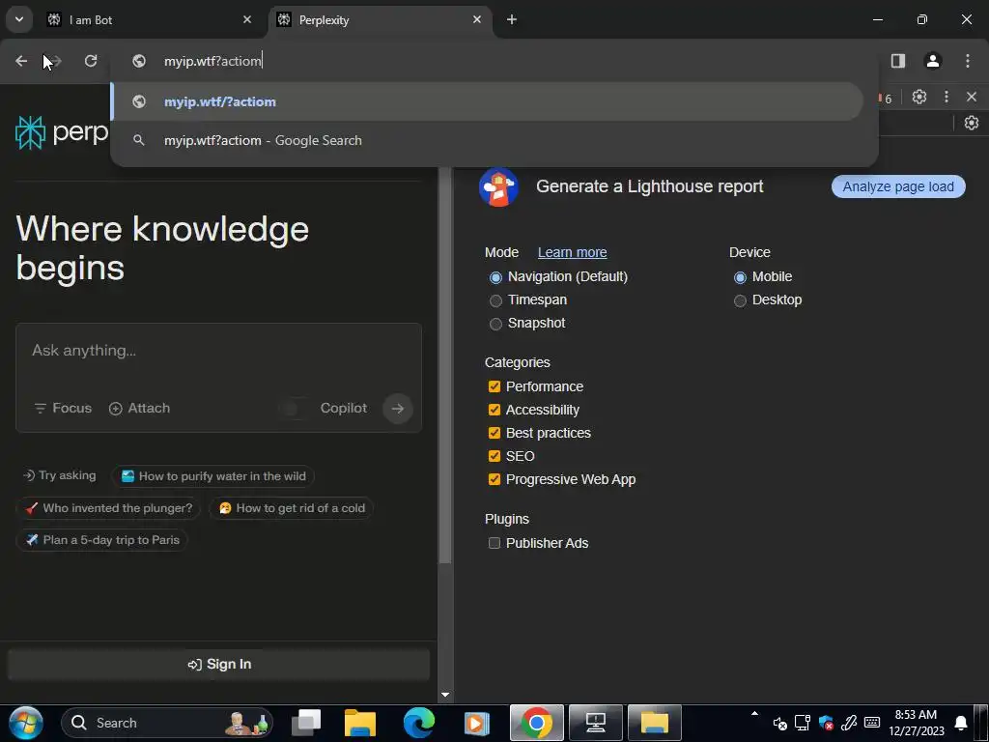989x742 pixels.
Task: Open the clock showing 8:53 AM
Action: coord(916,723)
